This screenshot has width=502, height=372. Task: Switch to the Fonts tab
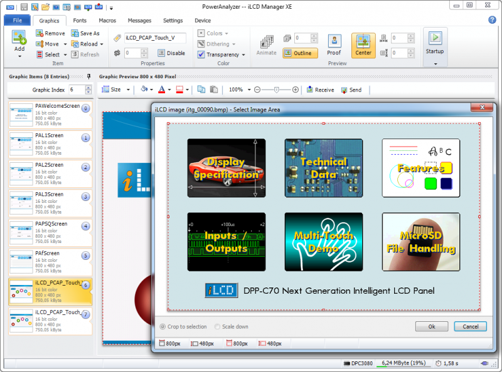coord(80,21)
